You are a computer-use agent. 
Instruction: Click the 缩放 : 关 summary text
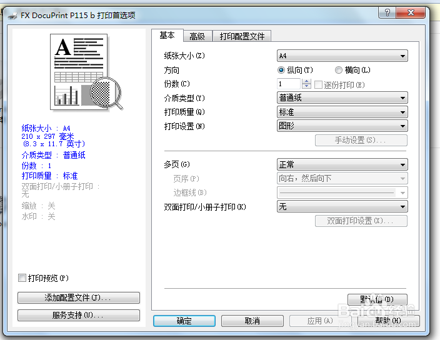coord(39,206)
